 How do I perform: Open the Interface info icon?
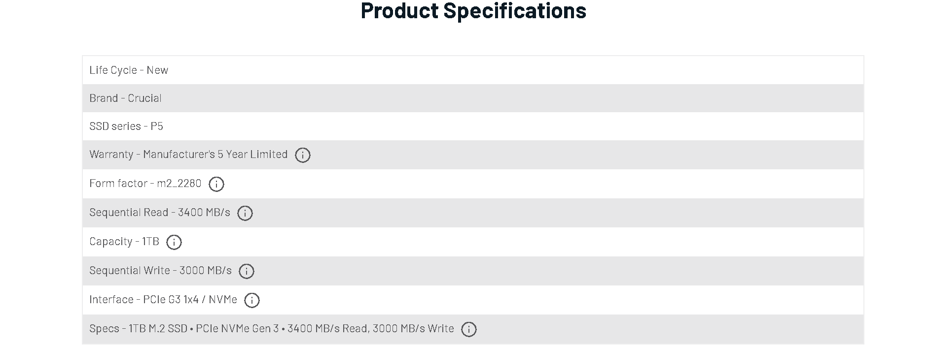point(251,300)
